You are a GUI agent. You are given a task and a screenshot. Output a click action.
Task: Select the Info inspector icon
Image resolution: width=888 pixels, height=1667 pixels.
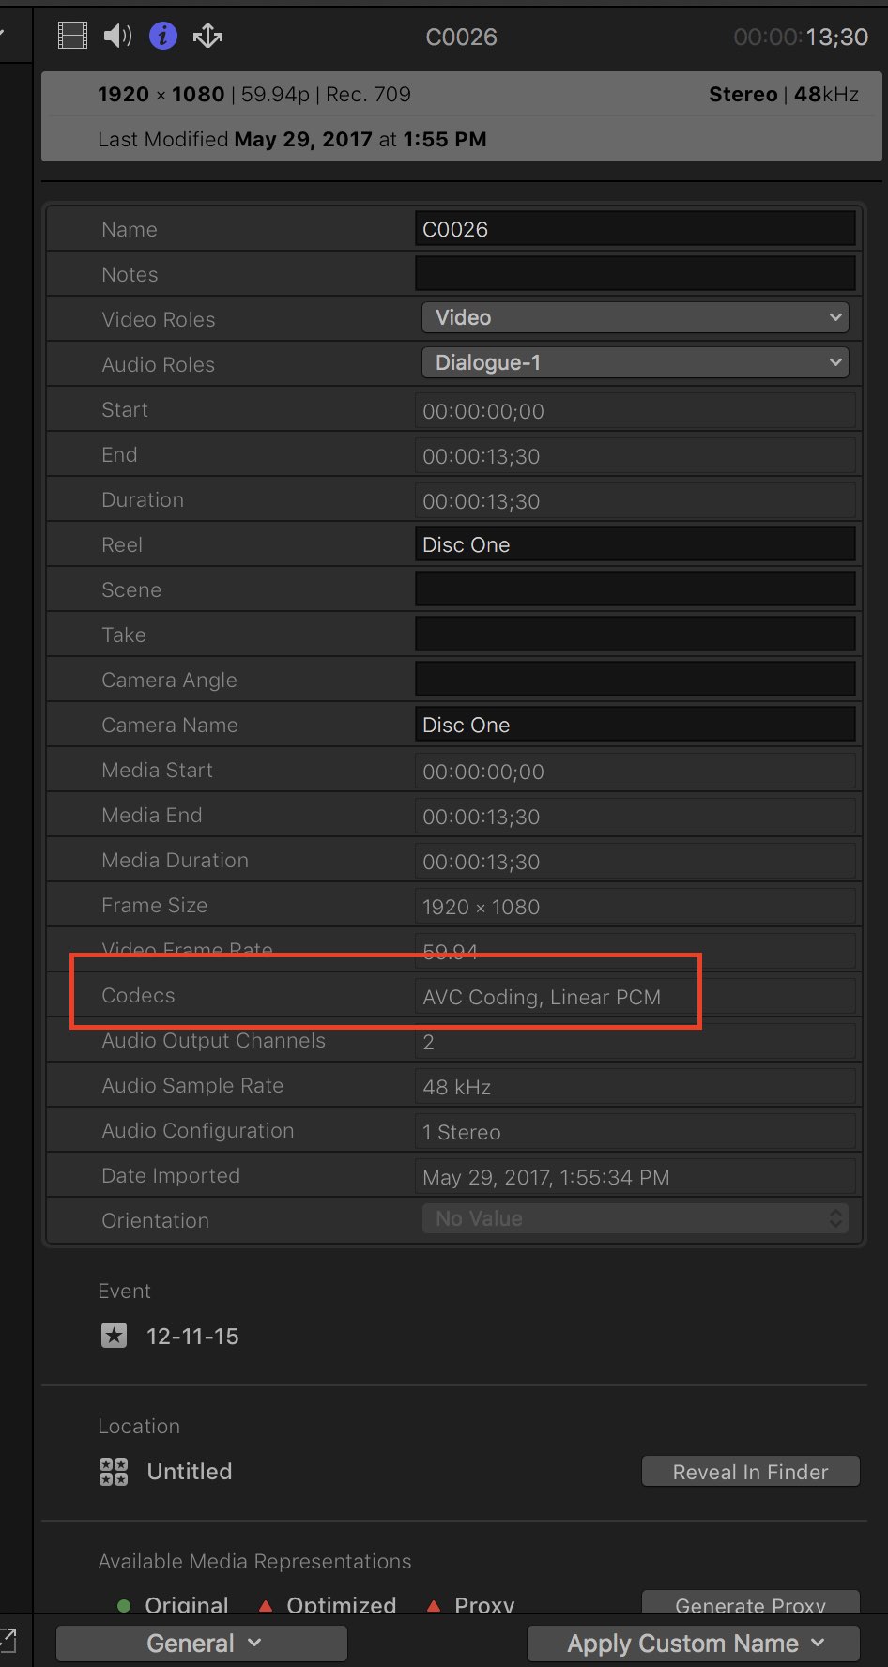click(x=163, y=36)
